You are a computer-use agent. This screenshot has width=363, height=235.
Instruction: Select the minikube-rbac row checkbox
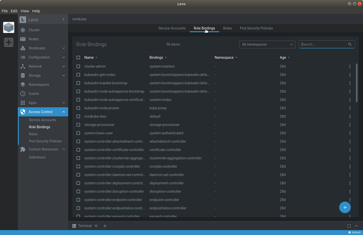[79, 116]
